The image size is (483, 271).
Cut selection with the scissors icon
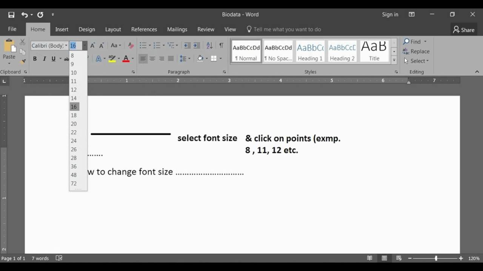22,42
